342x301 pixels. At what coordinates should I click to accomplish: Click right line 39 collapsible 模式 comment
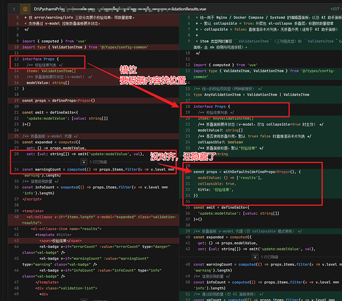pyautogui.click(x=247, y=231)
